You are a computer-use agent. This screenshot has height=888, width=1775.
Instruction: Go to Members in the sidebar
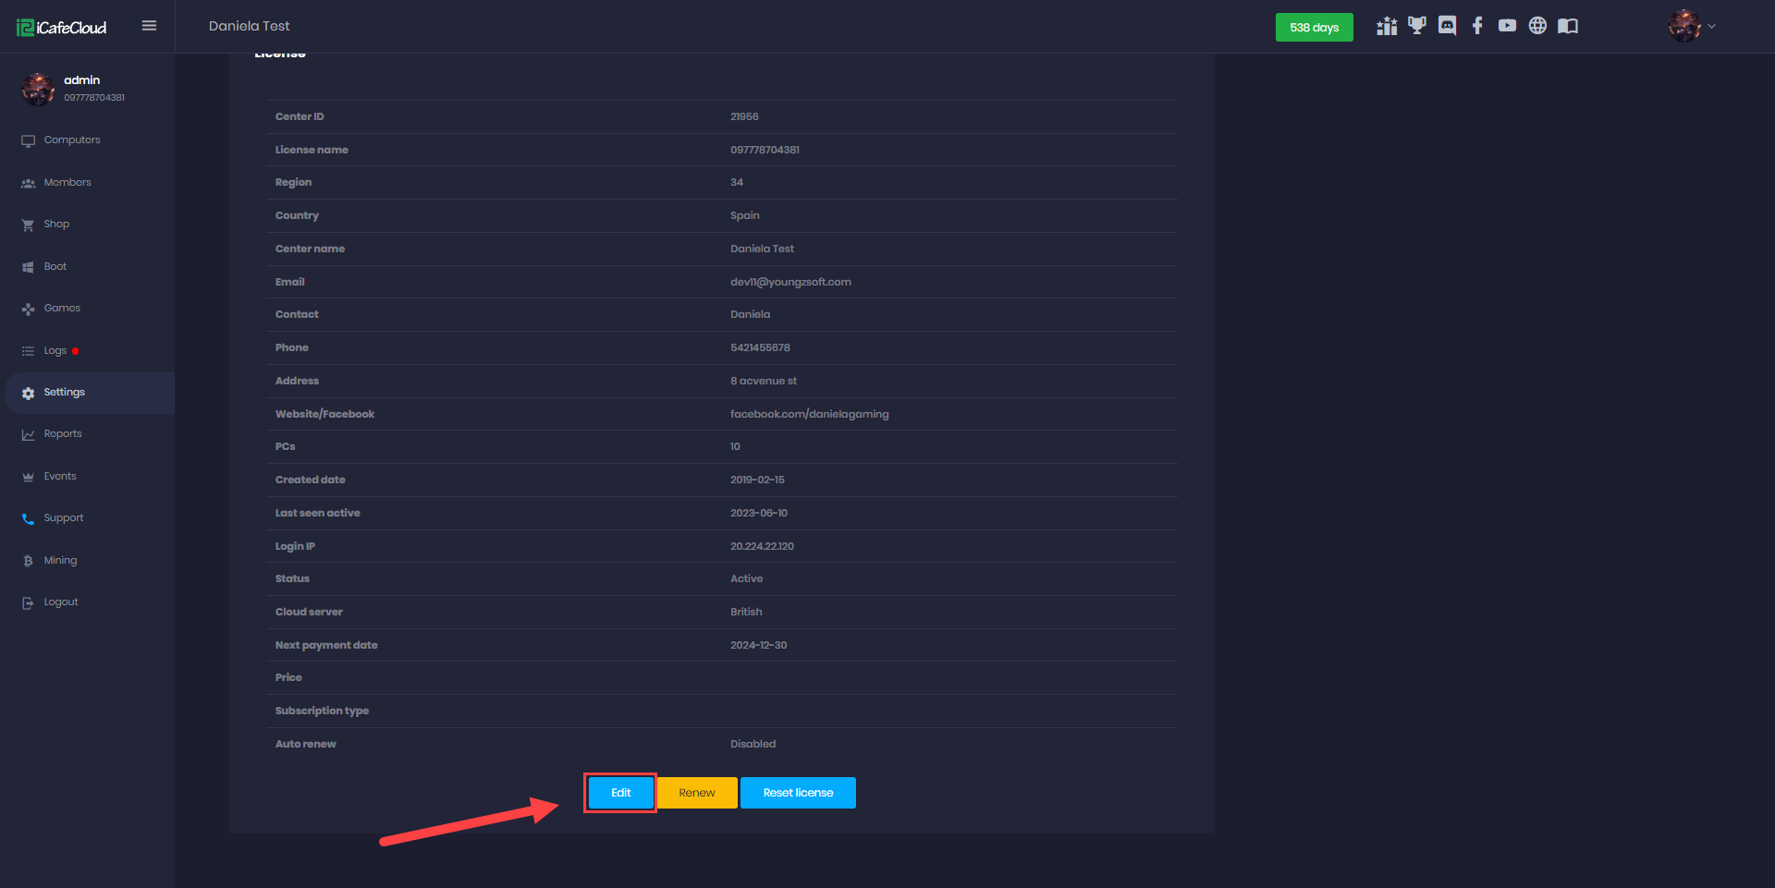point(67,183)
